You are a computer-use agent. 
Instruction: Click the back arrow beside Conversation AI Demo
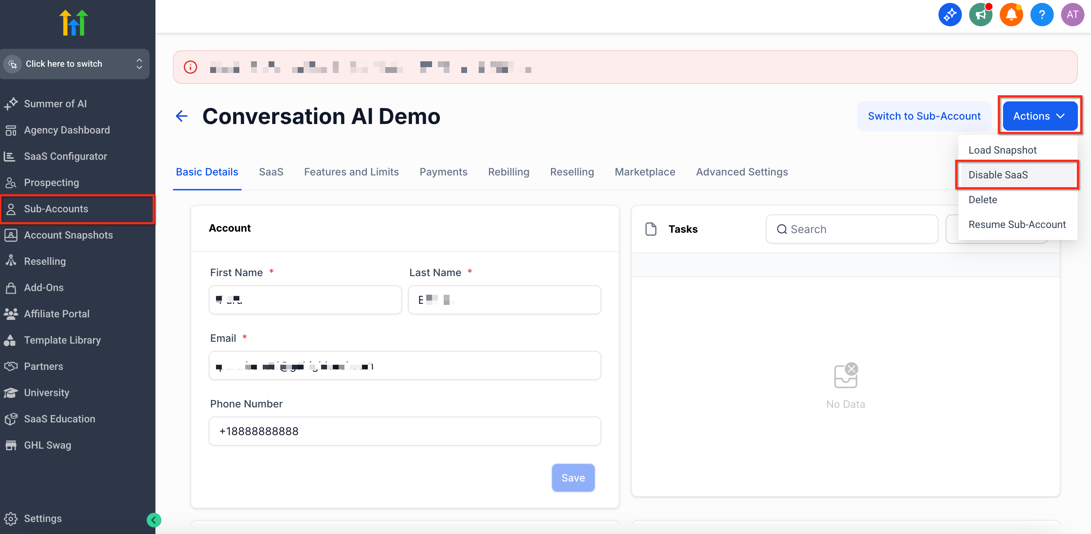(181, 116)
